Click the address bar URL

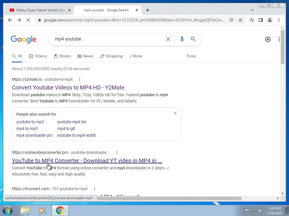point(134,20)
